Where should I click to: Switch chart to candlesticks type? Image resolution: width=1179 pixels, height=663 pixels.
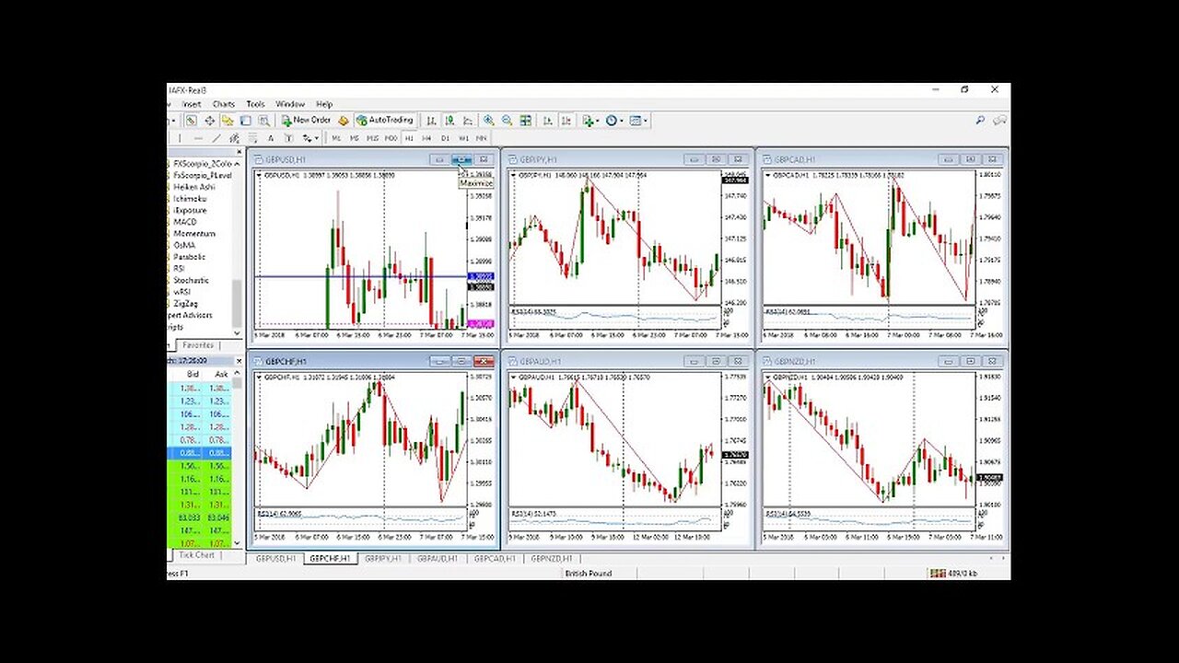(x=450, y=120)
